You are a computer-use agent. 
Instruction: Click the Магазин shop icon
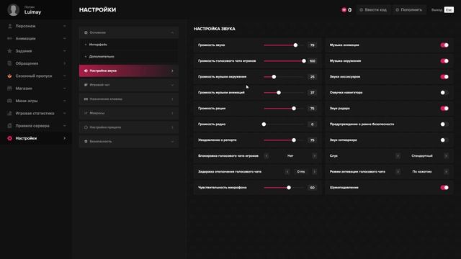coord(9,88)
